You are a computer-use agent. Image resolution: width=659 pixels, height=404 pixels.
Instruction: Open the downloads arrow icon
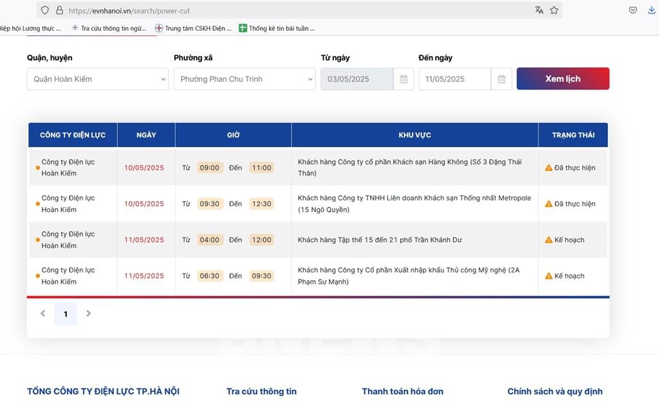(x=651, y=10)
